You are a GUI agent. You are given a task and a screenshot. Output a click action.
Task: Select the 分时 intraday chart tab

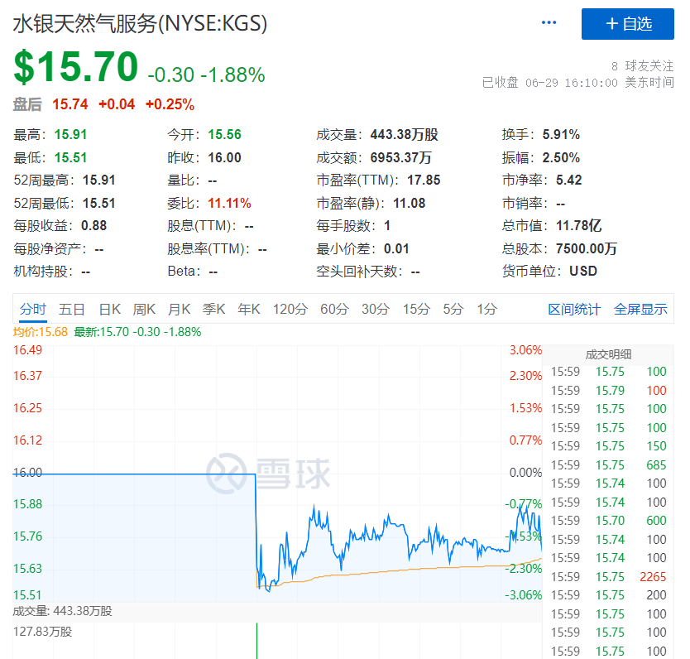coord(32,308)
